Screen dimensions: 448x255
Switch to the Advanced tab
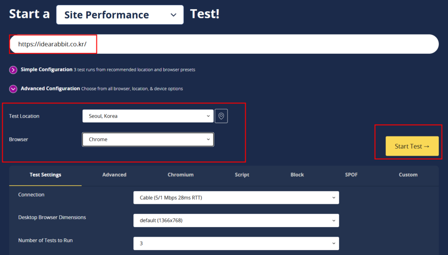click(x=114, y=175)
